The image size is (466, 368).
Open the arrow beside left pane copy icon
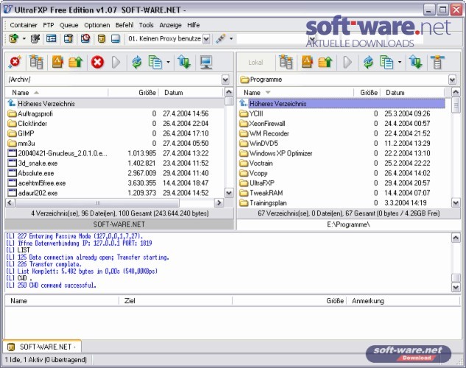tap(168, 62)
